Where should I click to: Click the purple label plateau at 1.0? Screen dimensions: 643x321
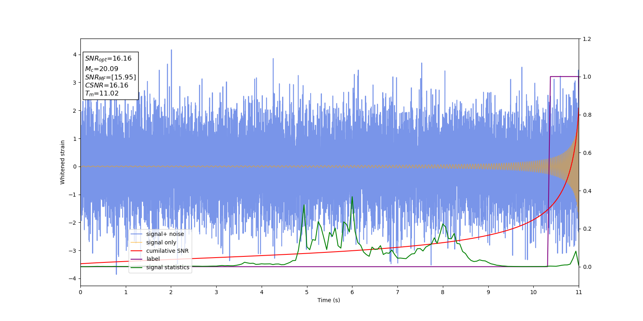point(564,76)
